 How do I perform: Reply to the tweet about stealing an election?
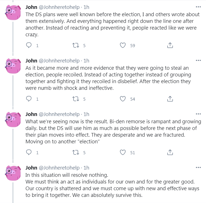point(29,99)
